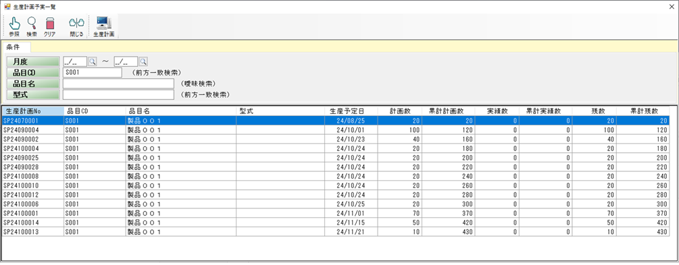Click date cell 24/11/21
The width and height of the screenshot is (679, 265).
(x=351, y=232)
